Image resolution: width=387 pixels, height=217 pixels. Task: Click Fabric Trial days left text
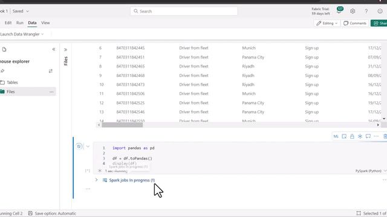click(x=320, y=11)
